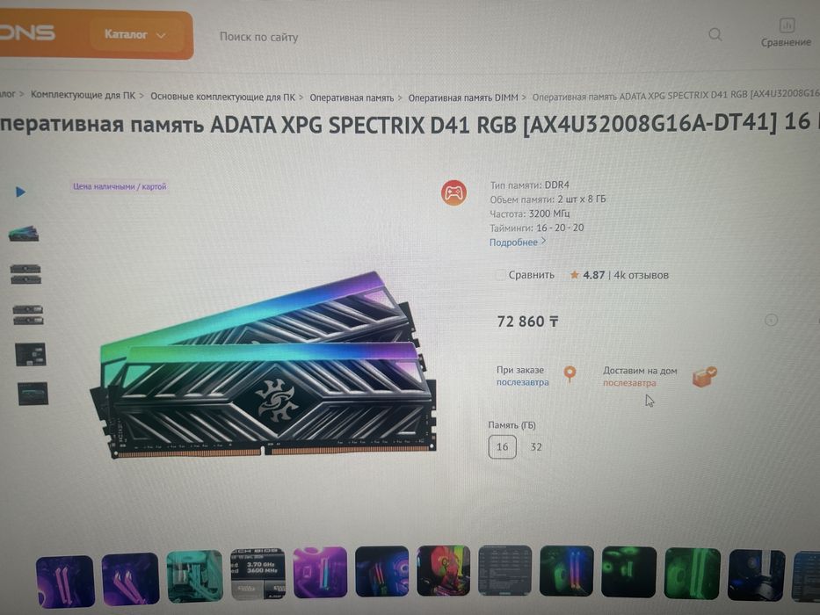Open the 4k отзывов reviews link
This screenshot has height=615, width=820.
(642, 275)
